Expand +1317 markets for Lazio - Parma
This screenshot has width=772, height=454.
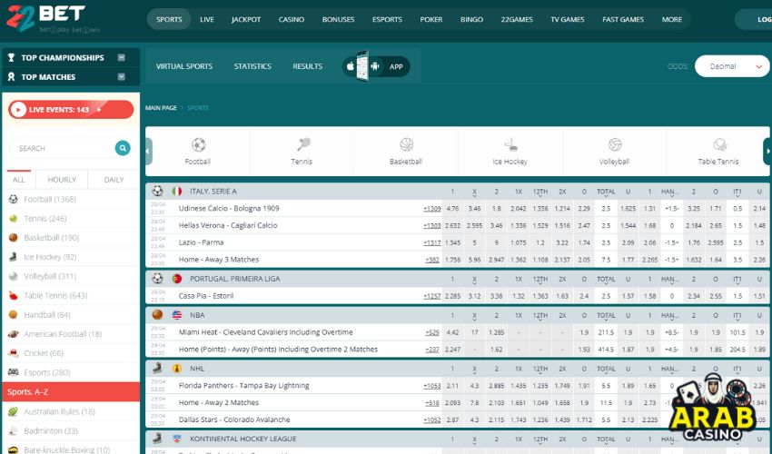(x=431, y=242)
